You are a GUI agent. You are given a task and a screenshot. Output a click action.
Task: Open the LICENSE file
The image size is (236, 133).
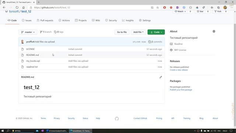pos(30,49)
